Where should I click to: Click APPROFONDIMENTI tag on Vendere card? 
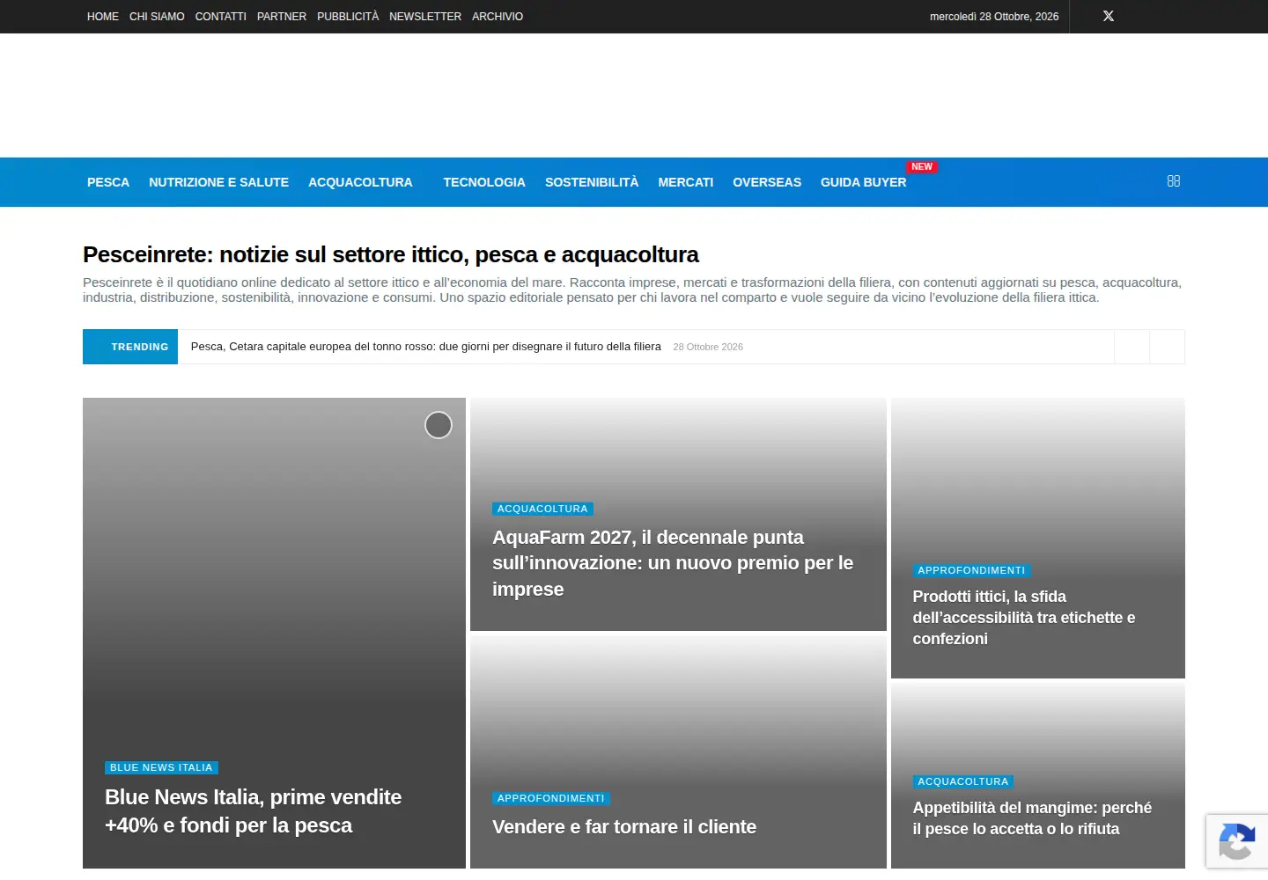pos(551,798)
